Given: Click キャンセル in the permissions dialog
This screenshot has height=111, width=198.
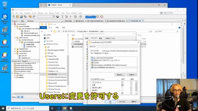Looking at the screenshot, I should tap(122, 102).
